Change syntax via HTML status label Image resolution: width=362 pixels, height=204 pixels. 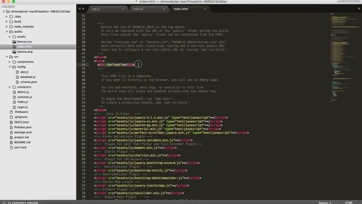click(348, 202)
